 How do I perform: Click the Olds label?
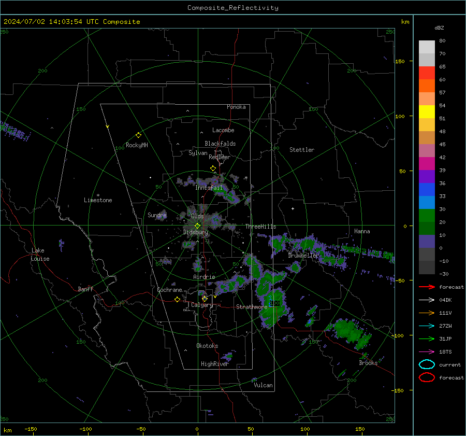click(197, 216)
